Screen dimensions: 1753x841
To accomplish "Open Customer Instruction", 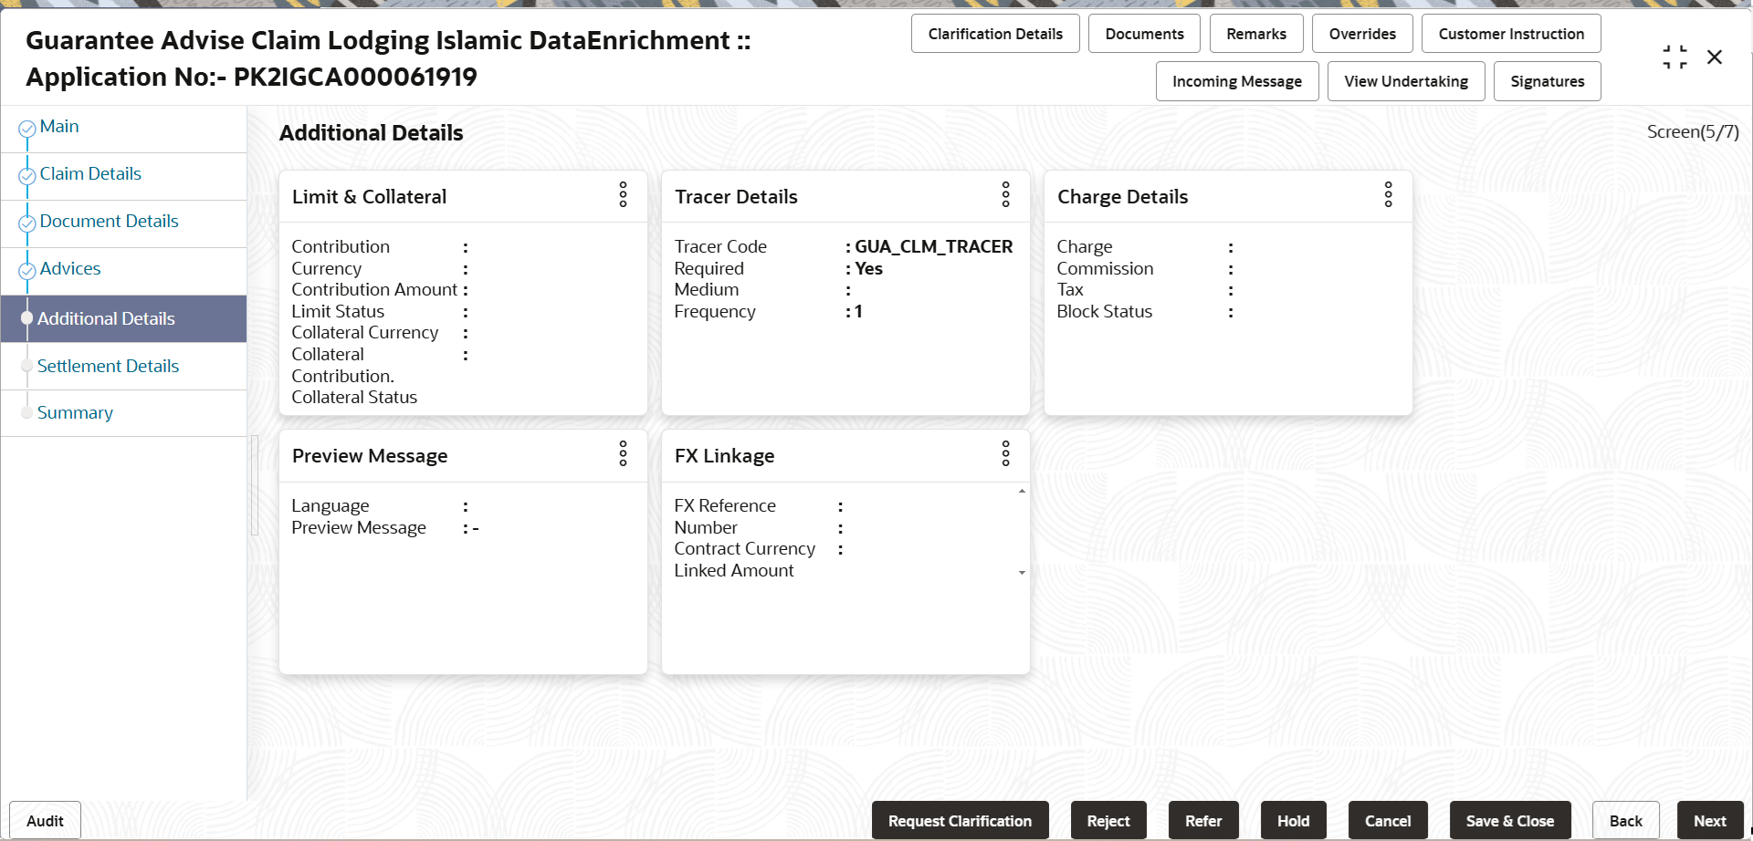I will pos(1511,33).
